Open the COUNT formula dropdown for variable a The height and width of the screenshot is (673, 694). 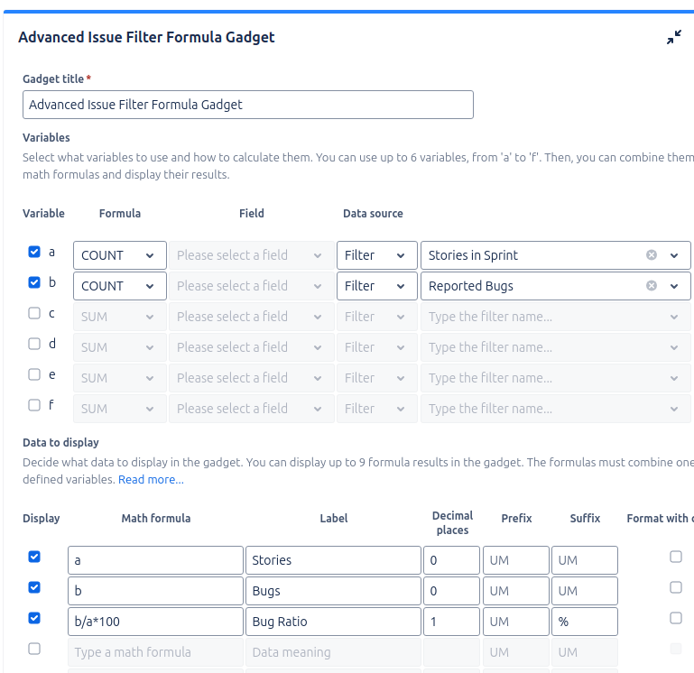pos(120,255)
